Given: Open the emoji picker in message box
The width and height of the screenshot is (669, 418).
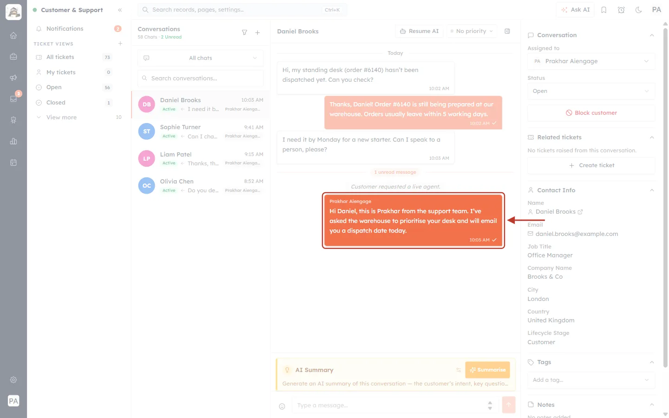Looking at the screenshot, I should pyautogui.click(x=282, y=406).
